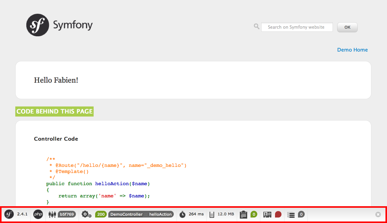Click the return array code line
This screenshot has width=387, height=223.
pos(104,196)
